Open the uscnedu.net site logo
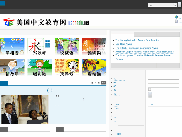The height and width of the screenshot is (137, 182). 45,22
